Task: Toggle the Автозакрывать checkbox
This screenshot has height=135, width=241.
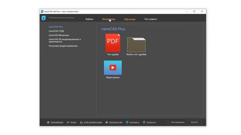Action: [x=169, y=122]
